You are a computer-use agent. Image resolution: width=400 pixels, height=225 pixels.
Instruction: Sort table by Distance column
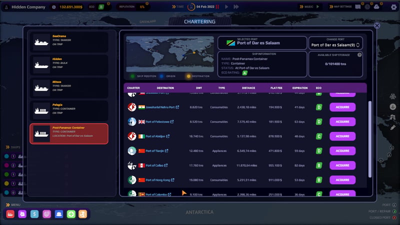[x=248, y=88]
